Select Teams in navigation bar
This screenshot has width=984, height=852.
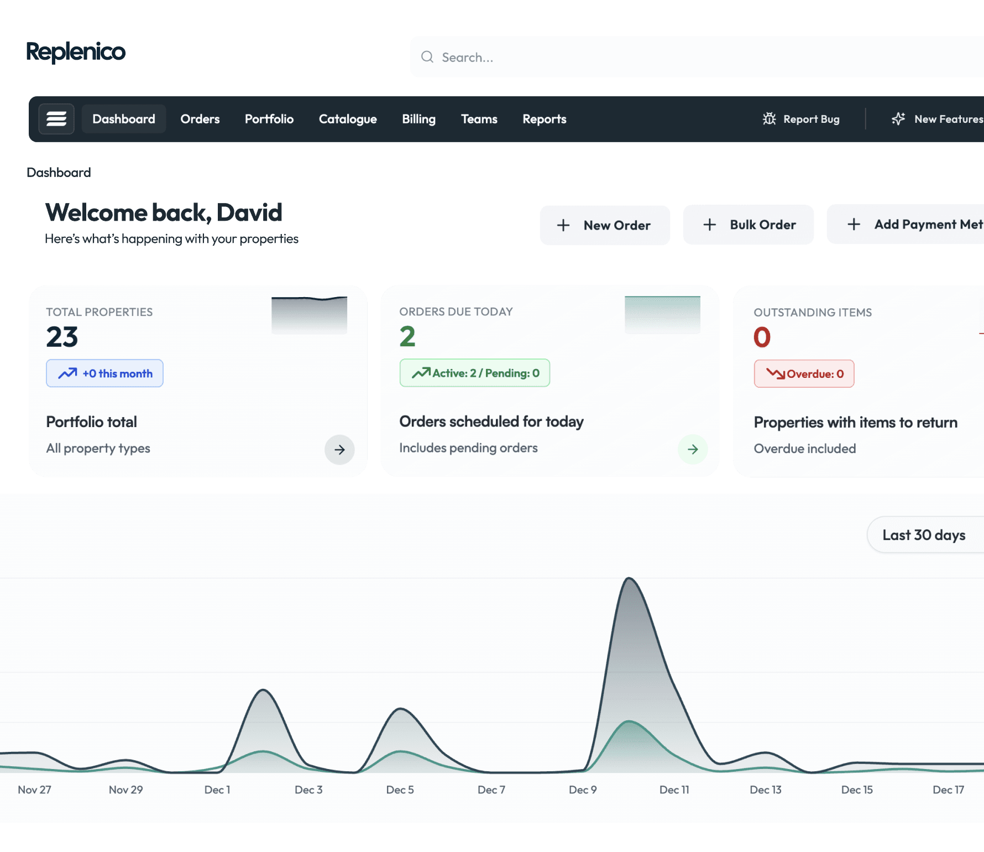[479, 119]
